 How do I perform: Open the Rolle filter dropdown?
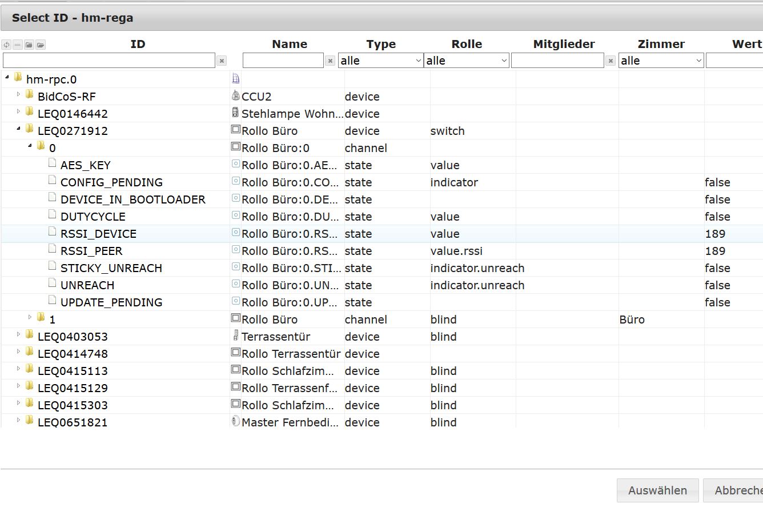[x=466, y=61]
